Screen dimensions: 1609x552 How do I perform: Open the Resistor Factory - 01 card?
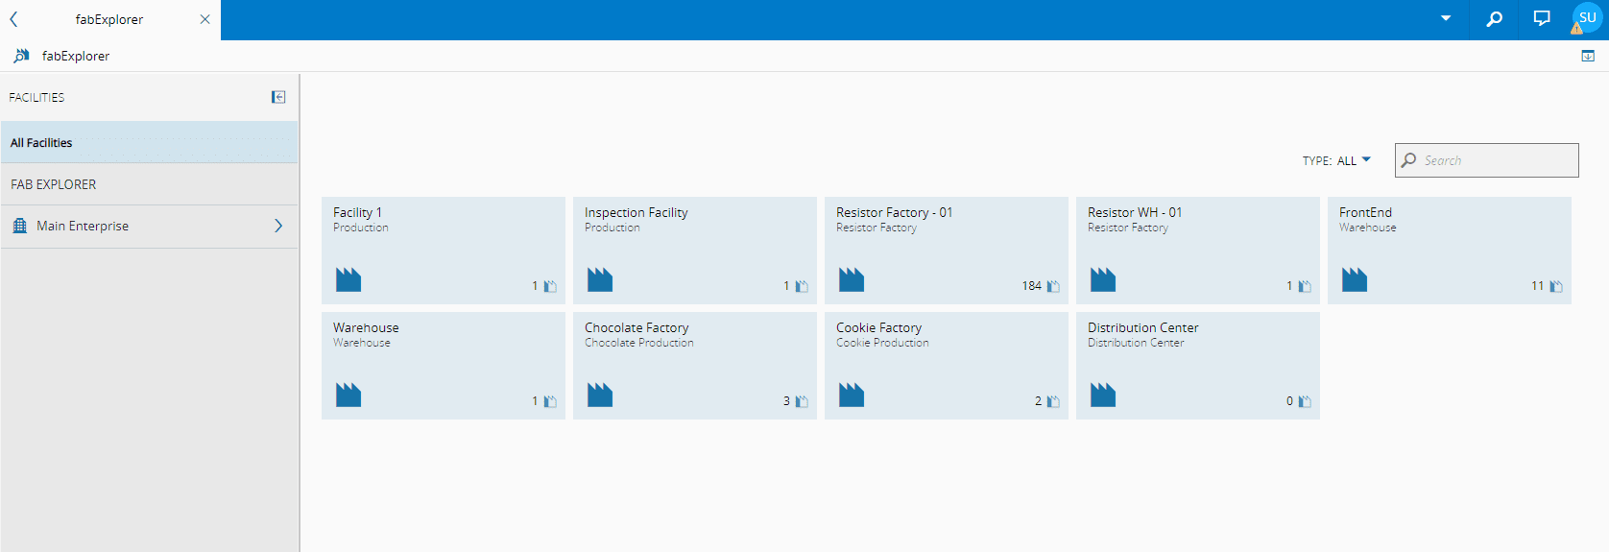coord(947,251)
